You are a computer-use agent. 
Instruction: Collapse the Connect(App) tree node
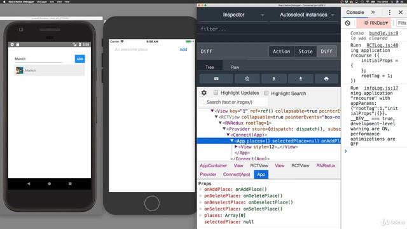[228, 135]
